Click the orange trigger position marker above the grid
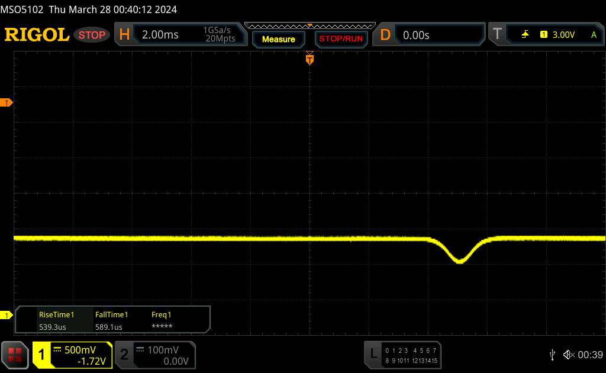 point(310,59)
